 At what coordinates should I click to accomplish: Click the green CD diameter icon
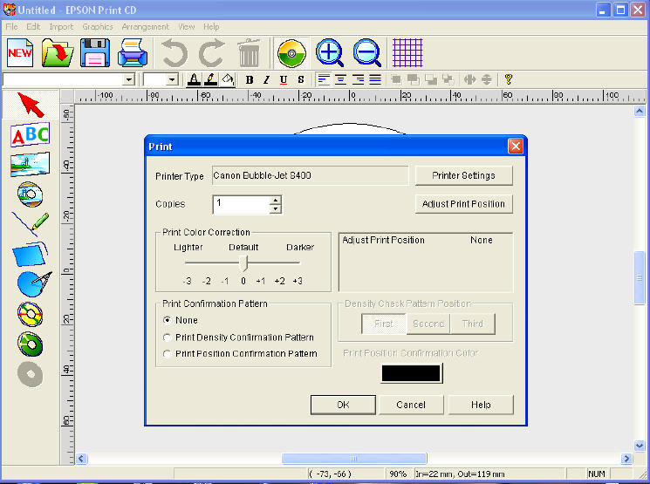coord(291,53)
